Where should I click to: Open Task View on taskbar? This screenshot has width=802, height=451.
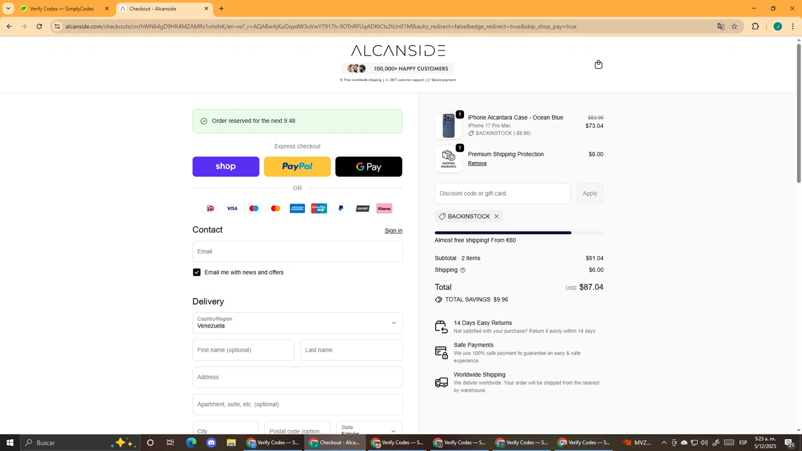click(171, 443)
